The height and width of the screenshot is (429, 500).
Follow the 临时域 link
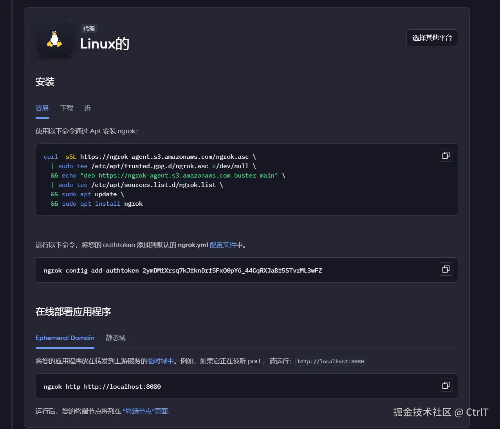[161, 361]
